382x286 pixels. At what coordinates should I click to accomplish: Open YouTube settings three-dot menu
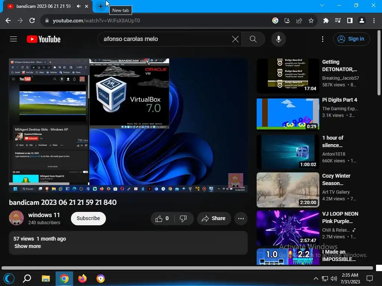(x=323, y=39)
